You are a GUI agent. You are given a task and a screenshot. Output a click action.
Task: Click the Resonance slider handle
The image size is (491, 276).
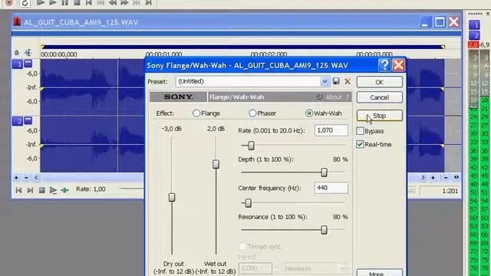pyautogui.click(x=324, y=230)
